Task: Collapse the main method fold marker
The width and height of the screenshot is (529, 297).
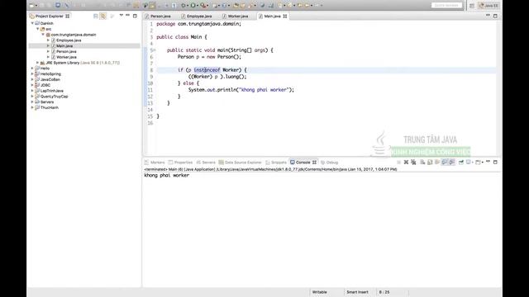Action: tap(155, 50)
